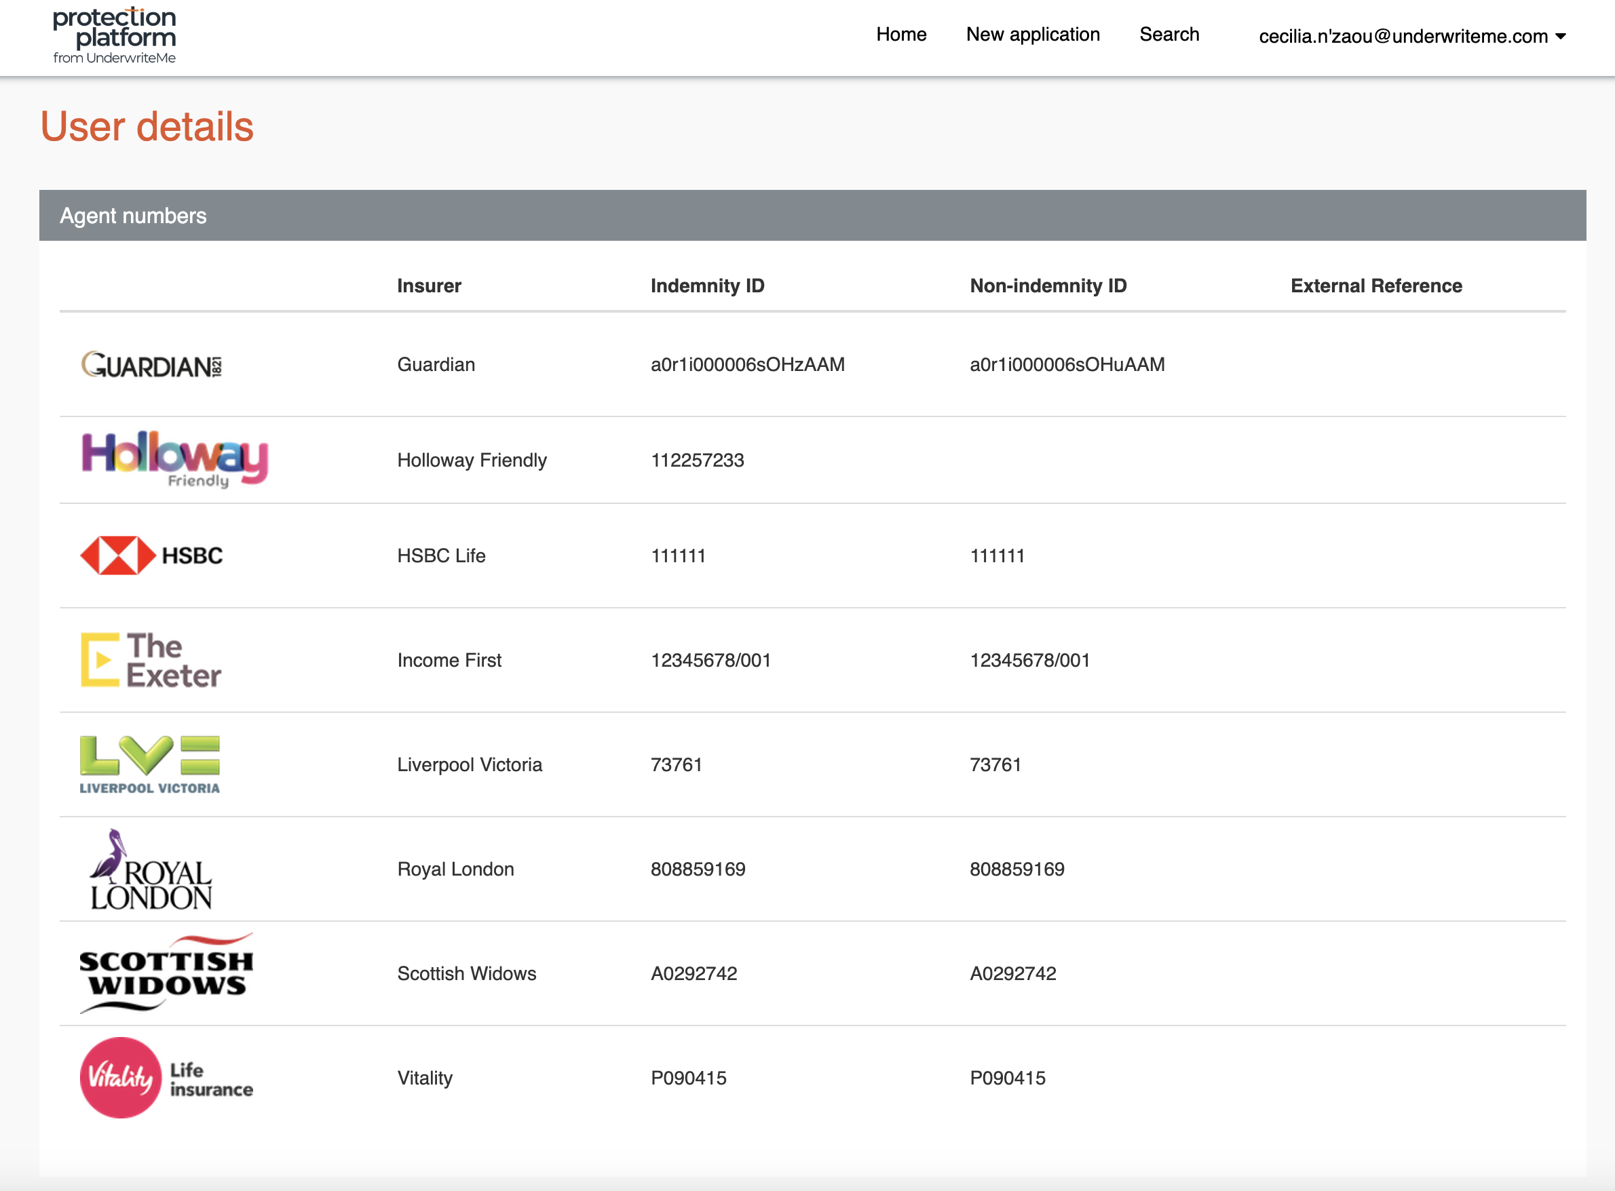Click the Indemnity ID column header
The height and width of the screenshot is (1191, 1615).
click(707, 286)
